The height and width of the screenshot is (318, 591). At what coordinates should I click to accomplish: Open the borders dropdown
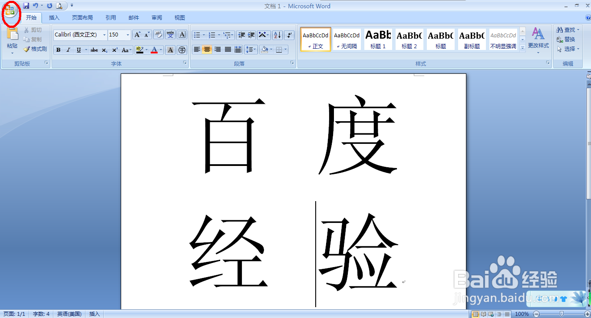[x=285, y=50]
